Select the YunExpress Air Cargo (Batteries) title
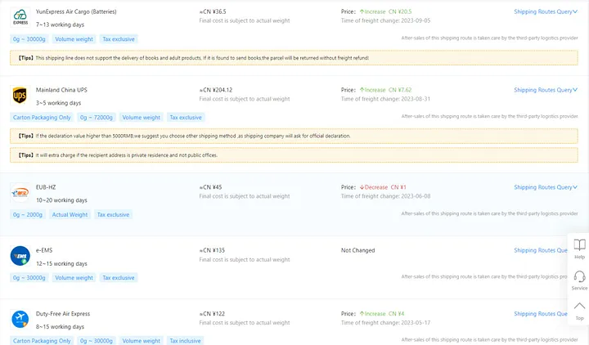The height and width of the screenshot is (345, 589). (76, 12)
